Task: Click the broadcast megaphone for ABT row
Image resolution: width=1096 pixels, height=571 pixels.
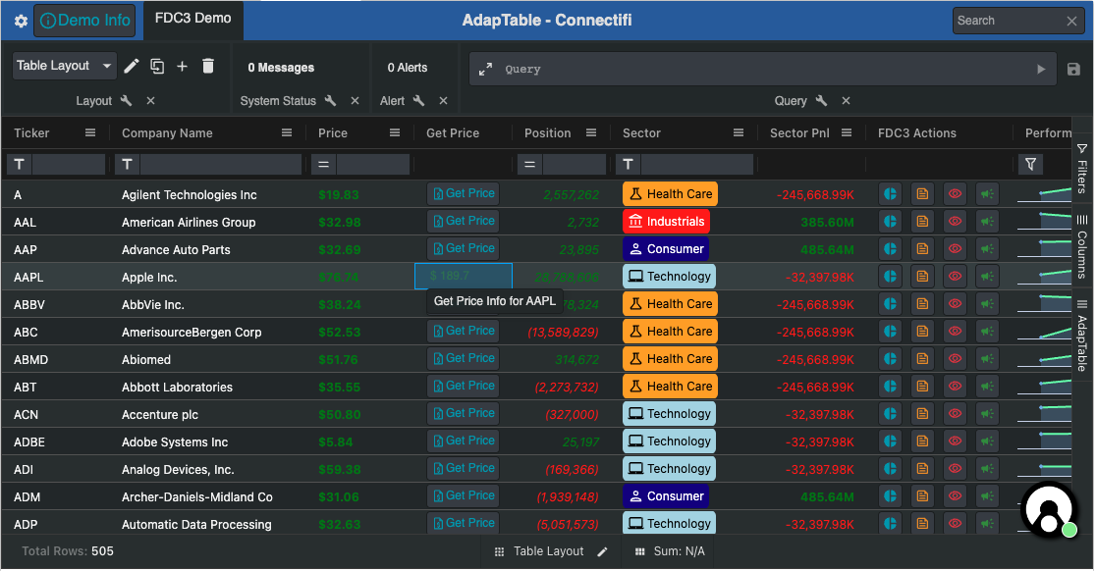Action: (x=987, y=386)
